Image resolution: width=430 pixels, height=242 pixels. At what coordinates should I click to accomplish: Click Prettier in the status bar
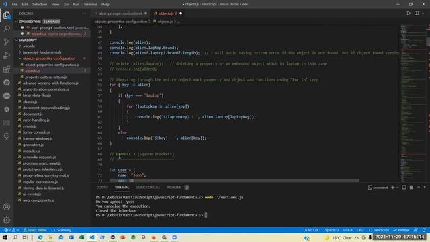(401, 230)
